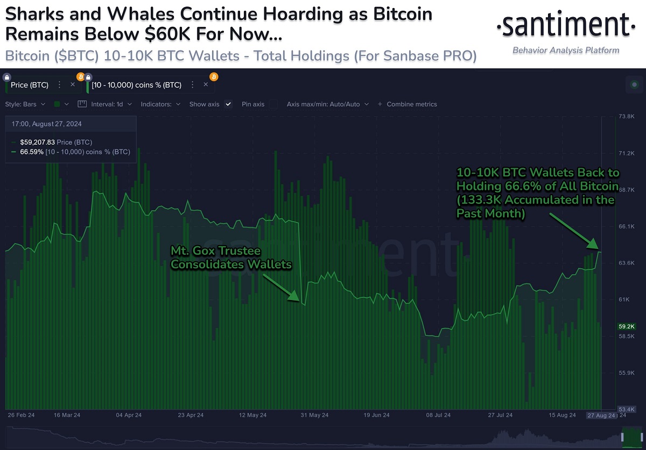Open options menu for Price (BTC) metric
Viewport: 646px width, 450px height.
(x=59, y=85)
